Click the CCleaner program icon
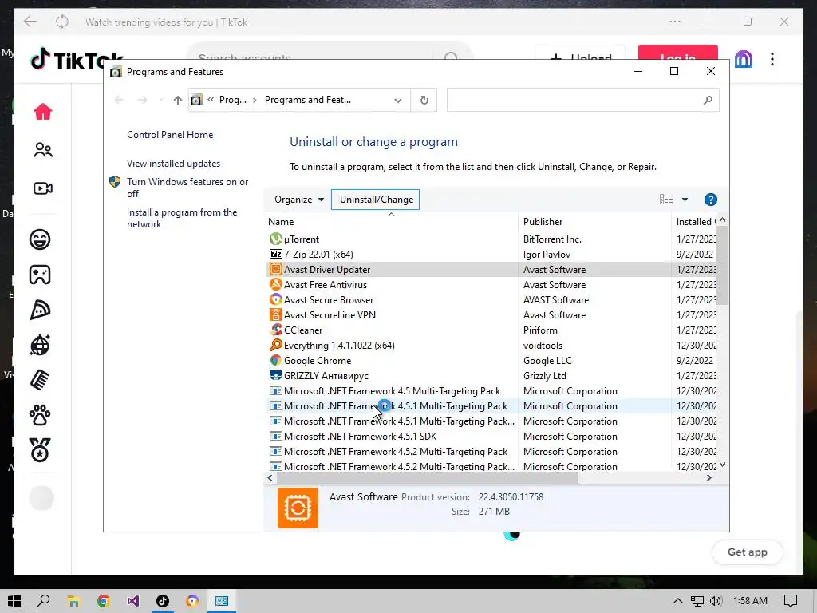The height and width of the screenshot is (613, 817). tap(275, 330)
